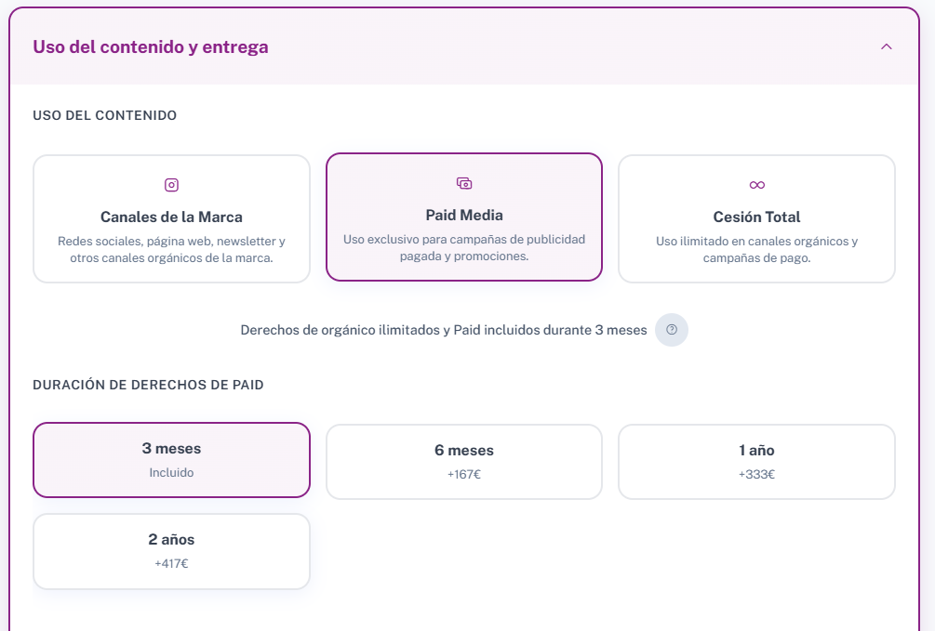
Task: Click the '+167€' price label
Action: pos(464,474)
